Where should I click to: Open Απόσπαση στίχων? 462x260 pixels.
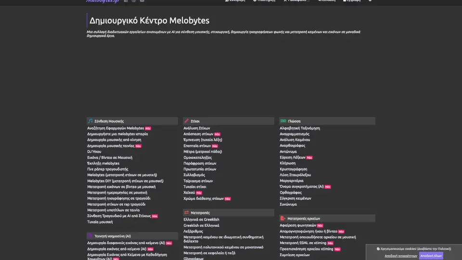coord(198,134)
